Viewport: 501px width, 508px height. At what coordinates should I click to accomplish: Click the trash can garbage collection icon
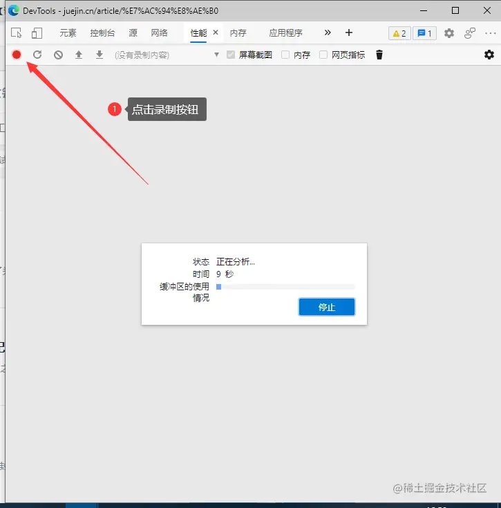pyautogui.click(x=379, y=55)
